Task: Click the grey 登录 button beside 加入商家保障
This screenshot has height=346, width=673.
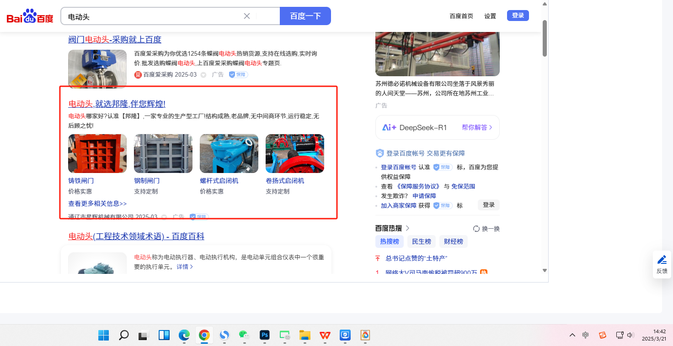Action: click(x=489, y=205)
